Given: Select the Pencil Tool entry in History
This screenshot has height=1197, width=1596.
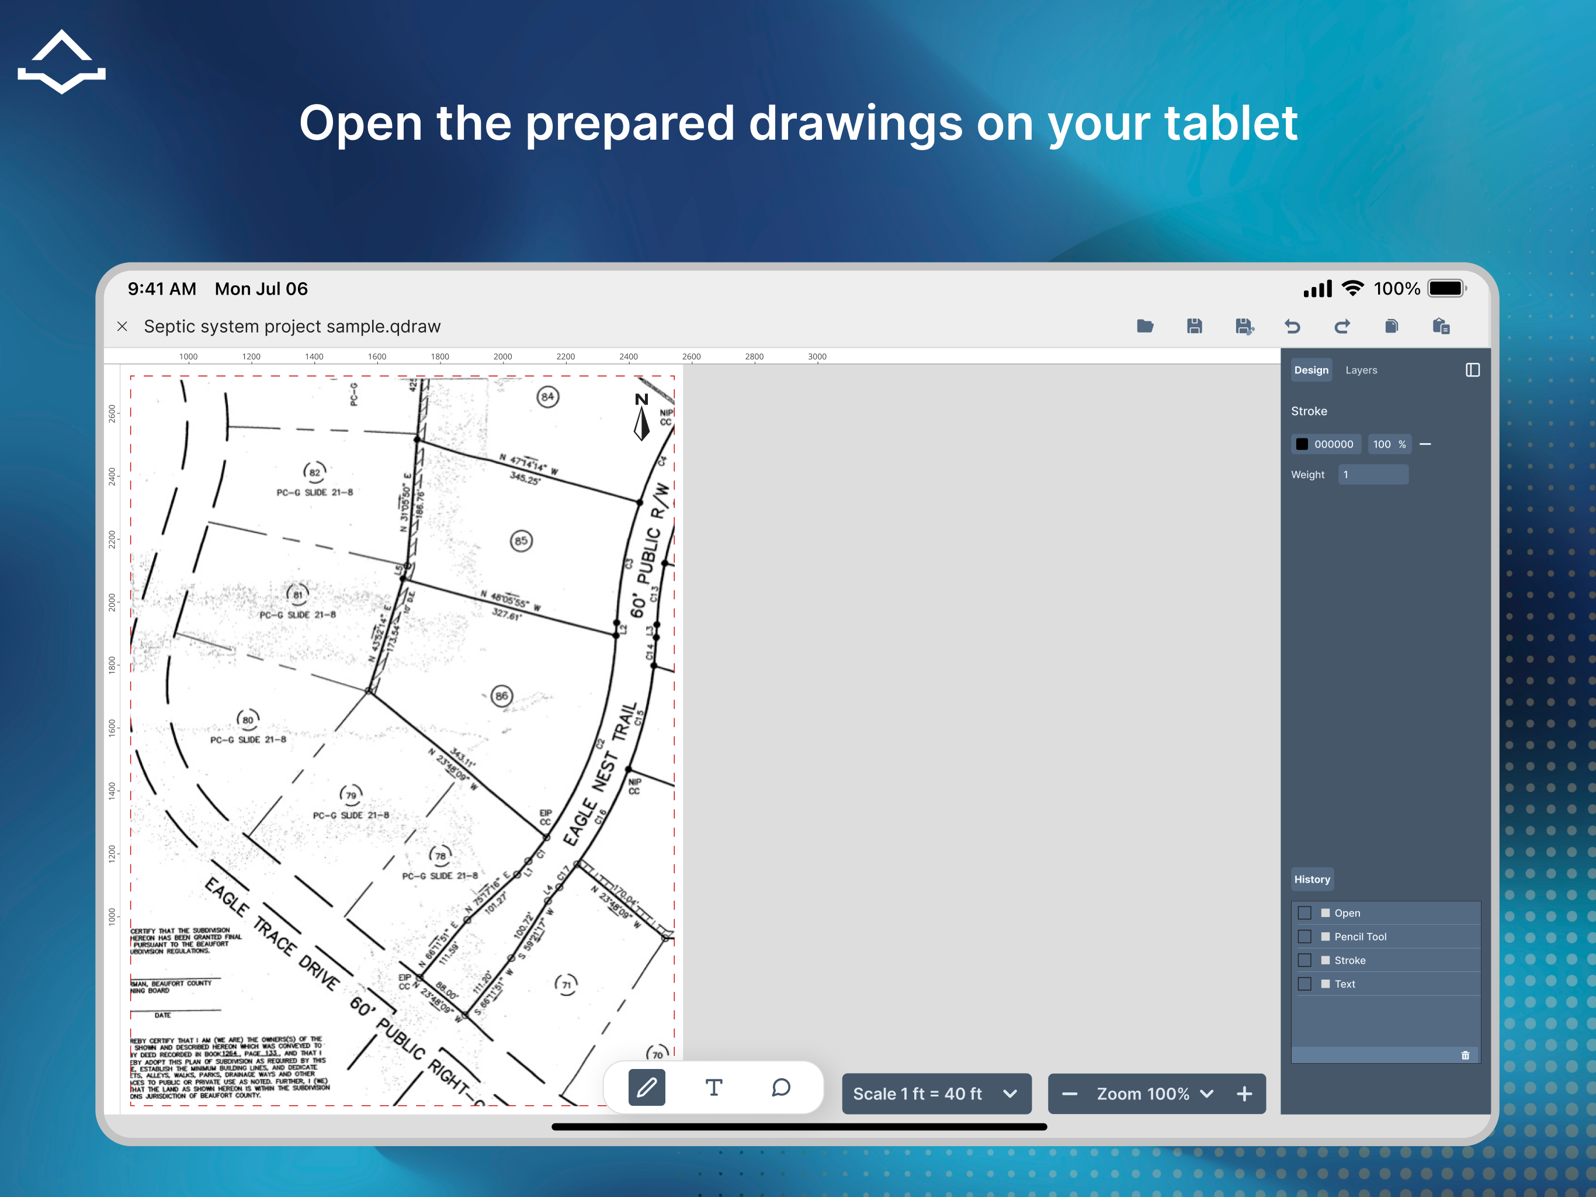Looking at the screenshot, I should tap(1385, 937).
